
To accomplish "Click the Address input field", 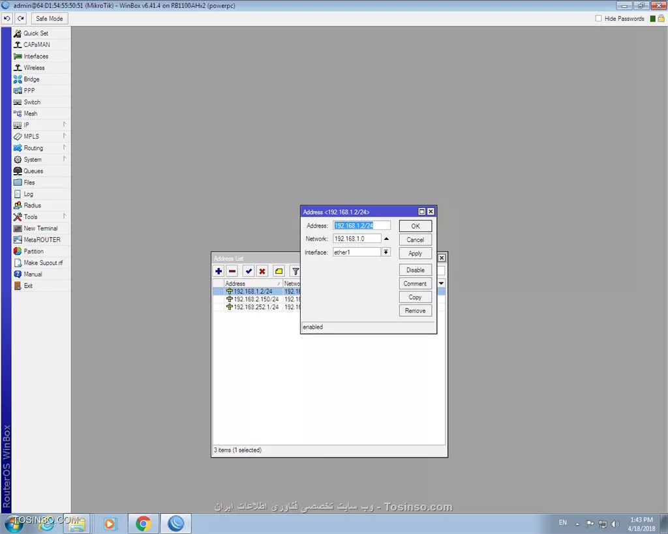I will [361, 226].
